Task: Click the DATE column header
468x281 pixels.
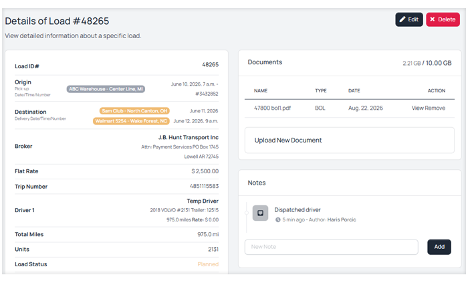Action: [x=354, y=90]
